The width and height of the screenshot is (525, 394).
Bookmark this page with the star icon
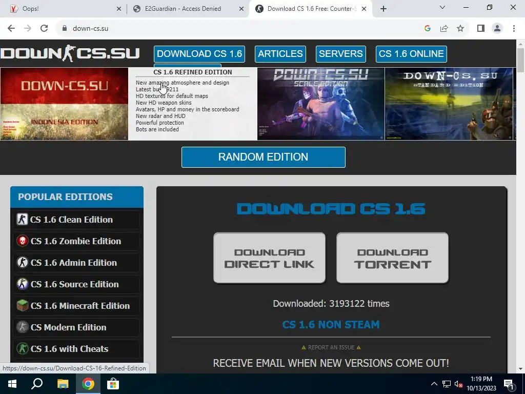460,29
